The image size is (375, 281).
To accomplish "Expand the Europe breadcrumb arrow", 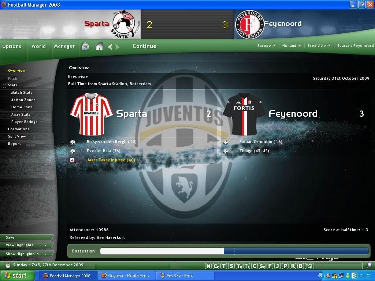I will click(x=274, y=46).
